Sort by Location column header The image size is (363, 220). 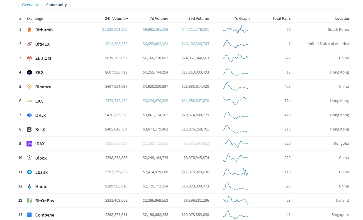coord(343,18)
